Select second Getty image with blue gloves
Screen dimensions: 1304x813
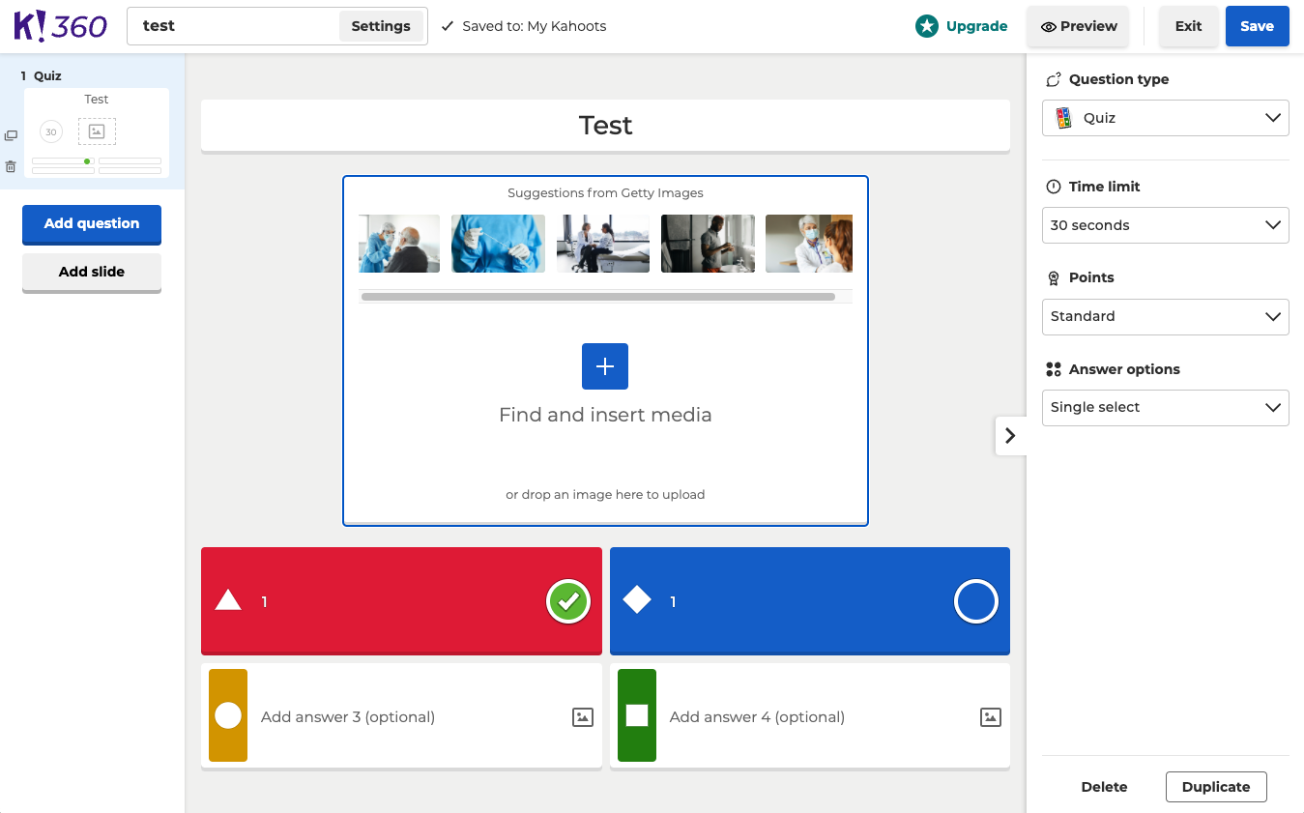click(498, 244)
